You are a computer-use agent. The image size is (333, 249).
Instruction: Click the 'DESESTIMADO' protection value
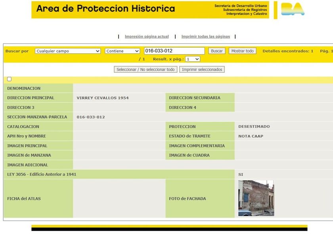254,126
